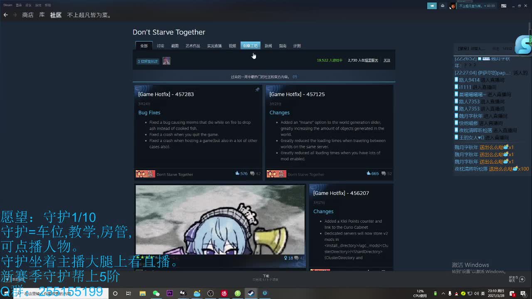Open the 创意工坊 workshop tab
532x299 pixels.
coord(250,46)
